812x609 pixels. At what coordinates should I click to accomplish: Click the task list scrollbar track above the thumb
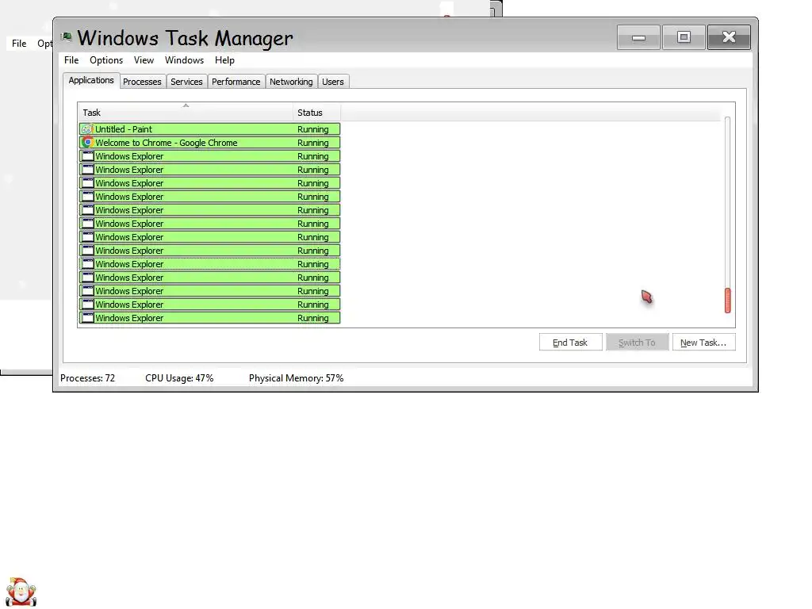pyautogui.click(x=728, y=202)
